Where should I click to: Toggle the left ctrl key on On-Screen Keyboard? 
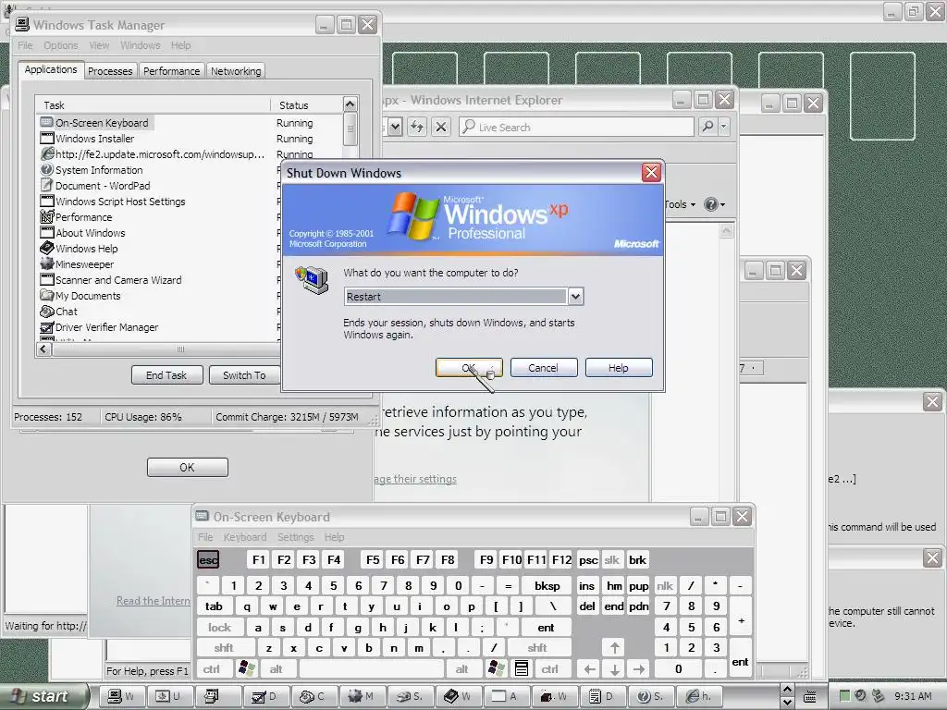(x=212, y=669)
